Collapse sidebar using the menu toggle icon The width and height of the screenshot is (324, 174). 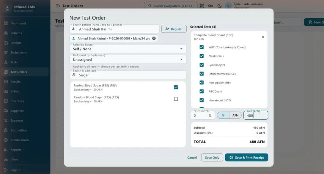(58, 6)
